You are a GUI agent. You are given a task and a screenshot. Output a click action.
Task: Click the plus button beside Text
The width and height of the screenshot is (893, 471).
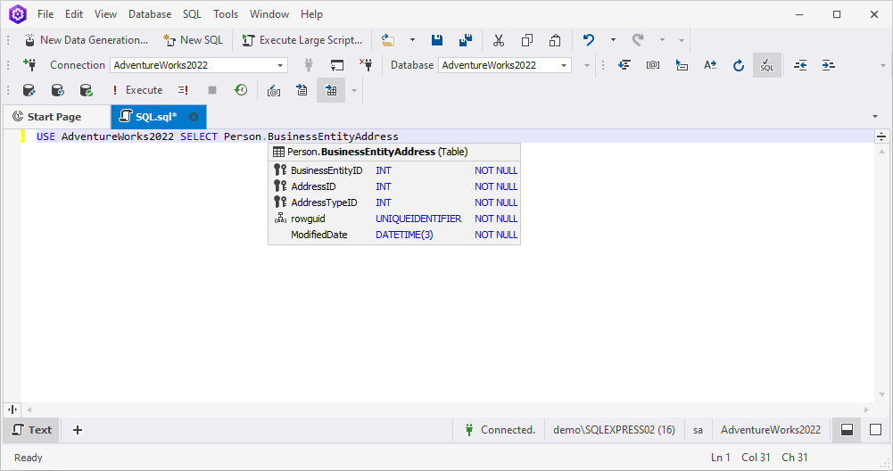tap(78, 430)
